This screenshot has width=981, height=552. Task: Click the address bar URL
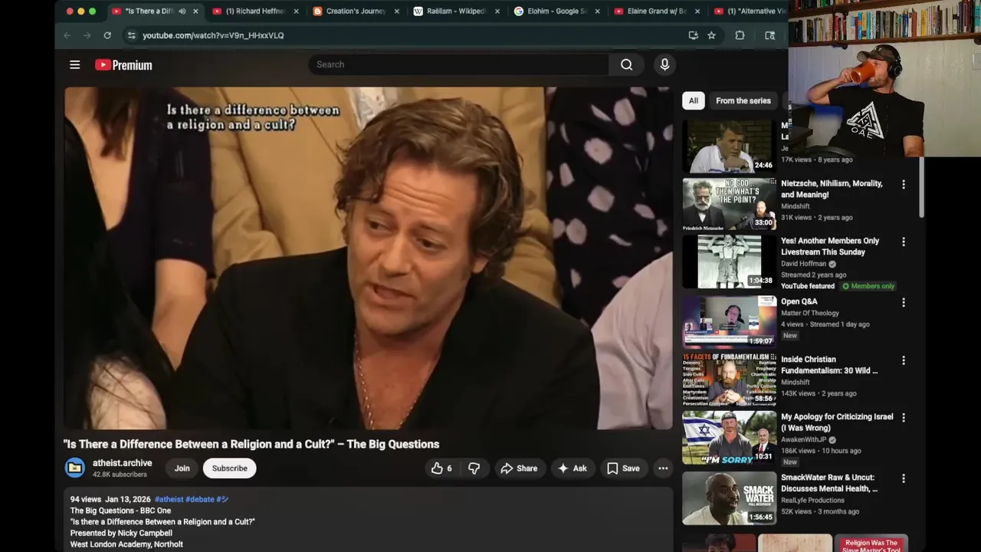[x=213, y=35]
